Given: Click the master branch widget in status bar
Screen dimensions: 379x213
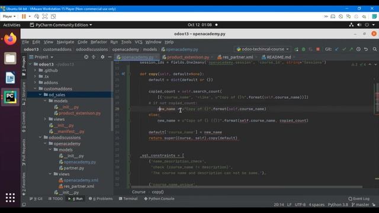Looking at the screenshot, I should coord(360,205).
